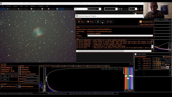This screenshot has width=172, height=97.
Task: Enable Save and Reset every checkbox
Action: [x=2, y=86]
